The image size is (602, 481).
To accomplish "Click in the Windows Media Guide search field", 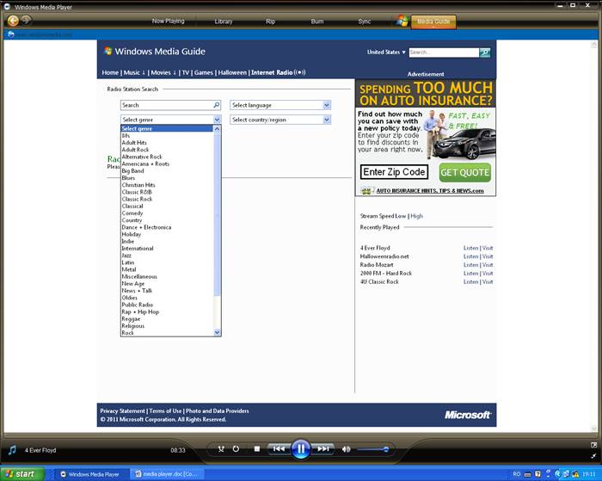I will (x=444, y=52).
